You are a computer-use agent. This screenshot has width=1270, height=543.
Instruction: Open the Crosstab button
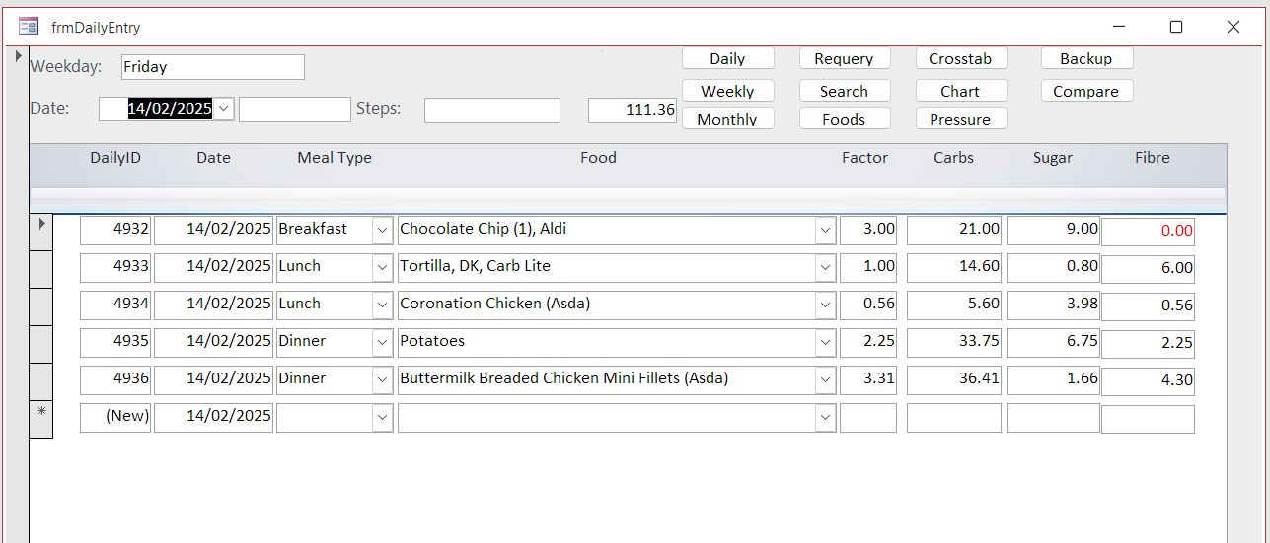point(960,59)
